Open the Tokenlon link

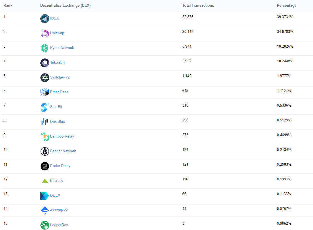coord(57,62)
